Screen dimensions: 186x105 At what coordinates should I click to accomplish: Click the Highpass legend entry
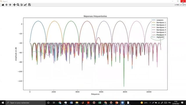tap(158, 37)
